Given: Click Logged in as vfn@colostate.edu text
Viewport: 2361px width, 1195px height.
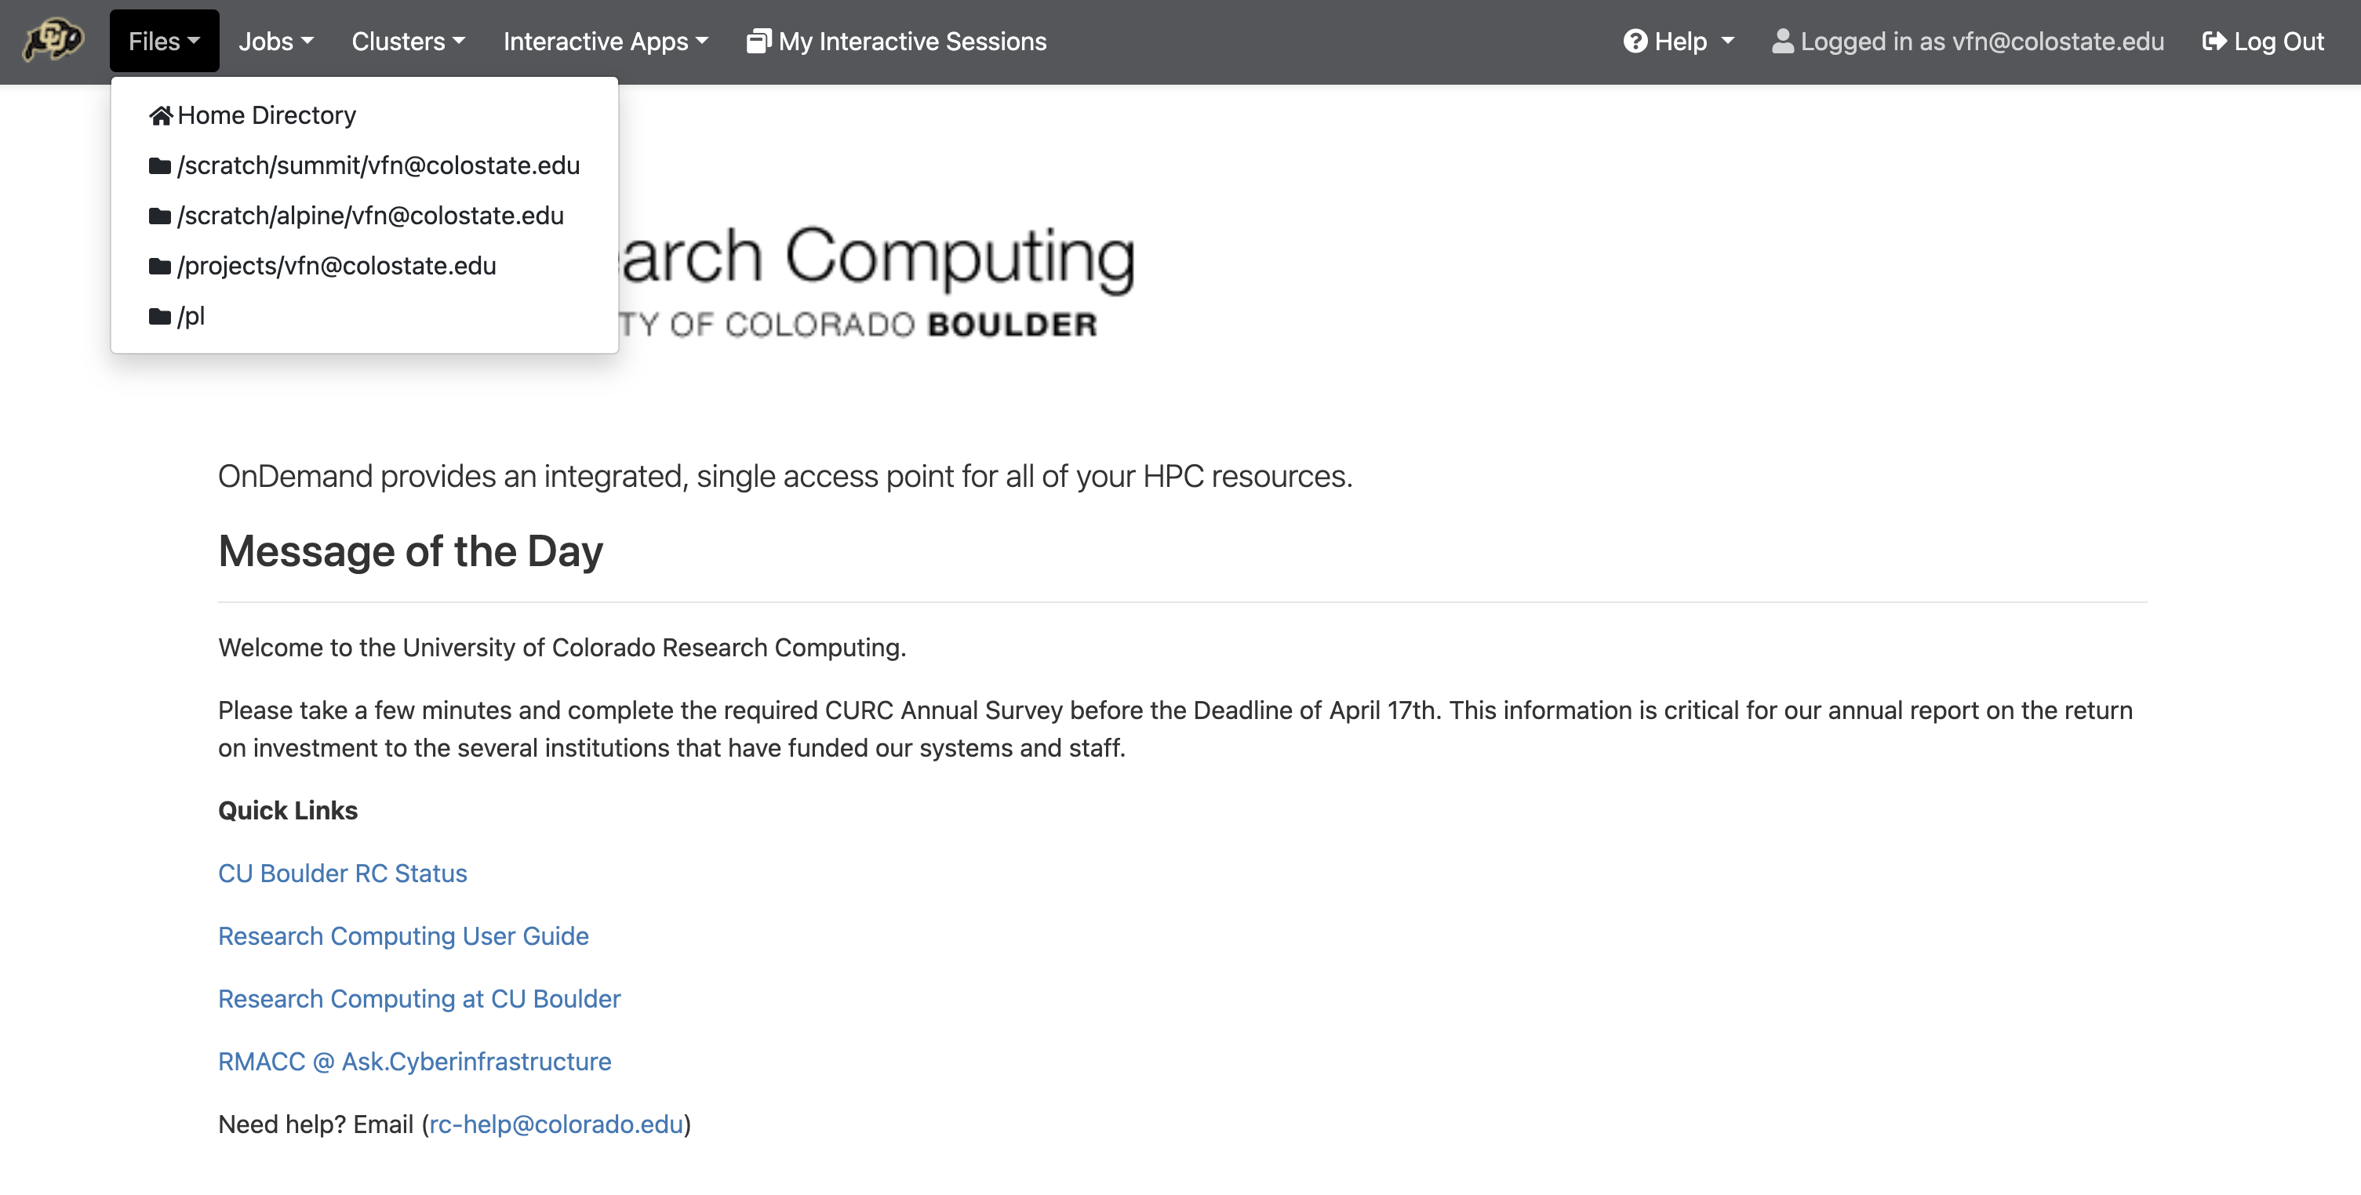Looking at the screenshot, I should [x=1981, y=42].
